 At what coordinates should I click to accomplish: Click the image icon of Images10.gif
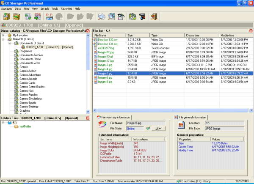(96, 57)
